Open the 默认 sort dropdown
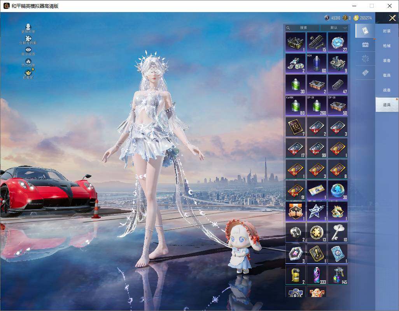Screen dimensions: 399x311 point(334,28)
